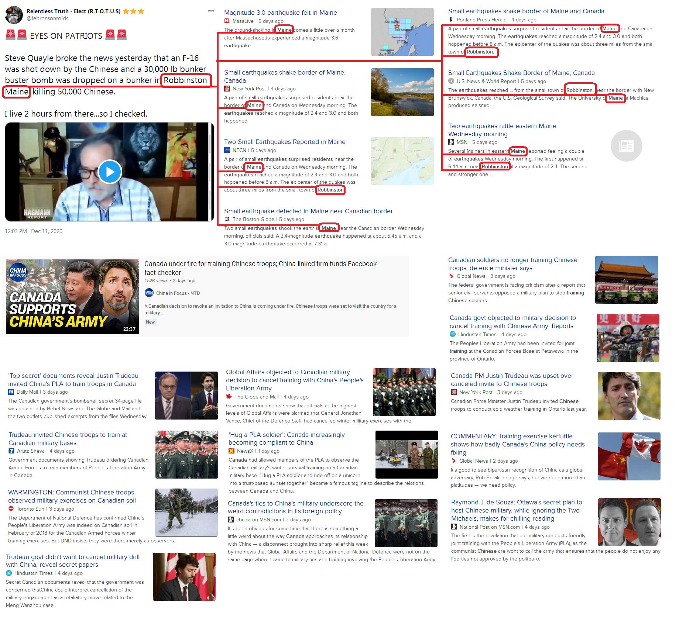Image resolution: width=686 pixels, height=621 pixels.
Task: Open 'Trudeau govt didn't want to cancel military drill'
Action: 73,561
